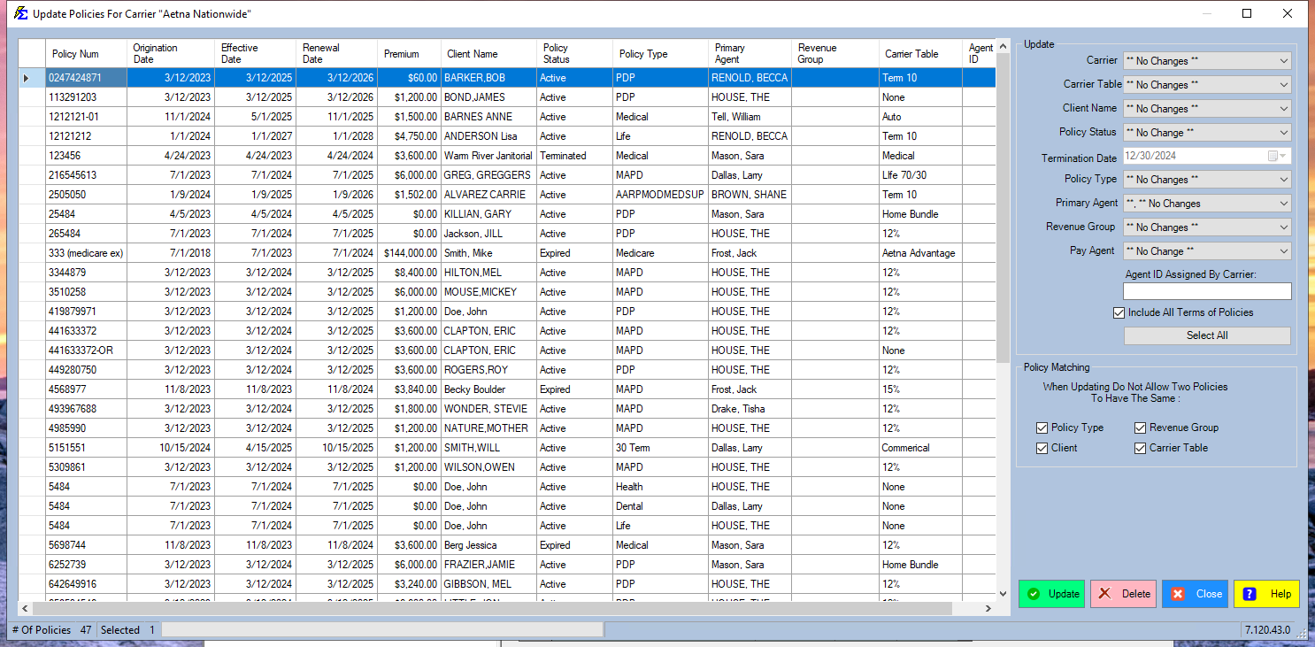Screen dimensions: 1315x647
Task: Click the Agent ID Assigned By Carrier field
Action: (1206, 291)
